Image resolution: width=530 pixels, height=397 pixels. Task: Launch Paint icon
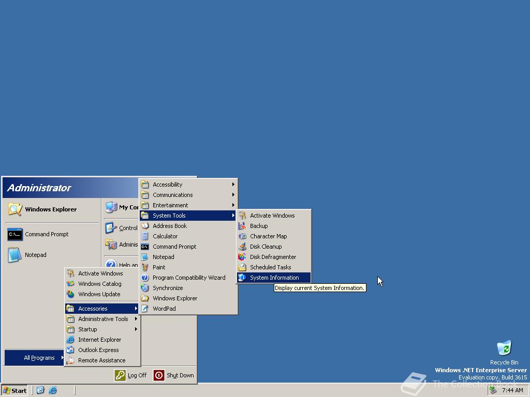click(x=145, y=267)
